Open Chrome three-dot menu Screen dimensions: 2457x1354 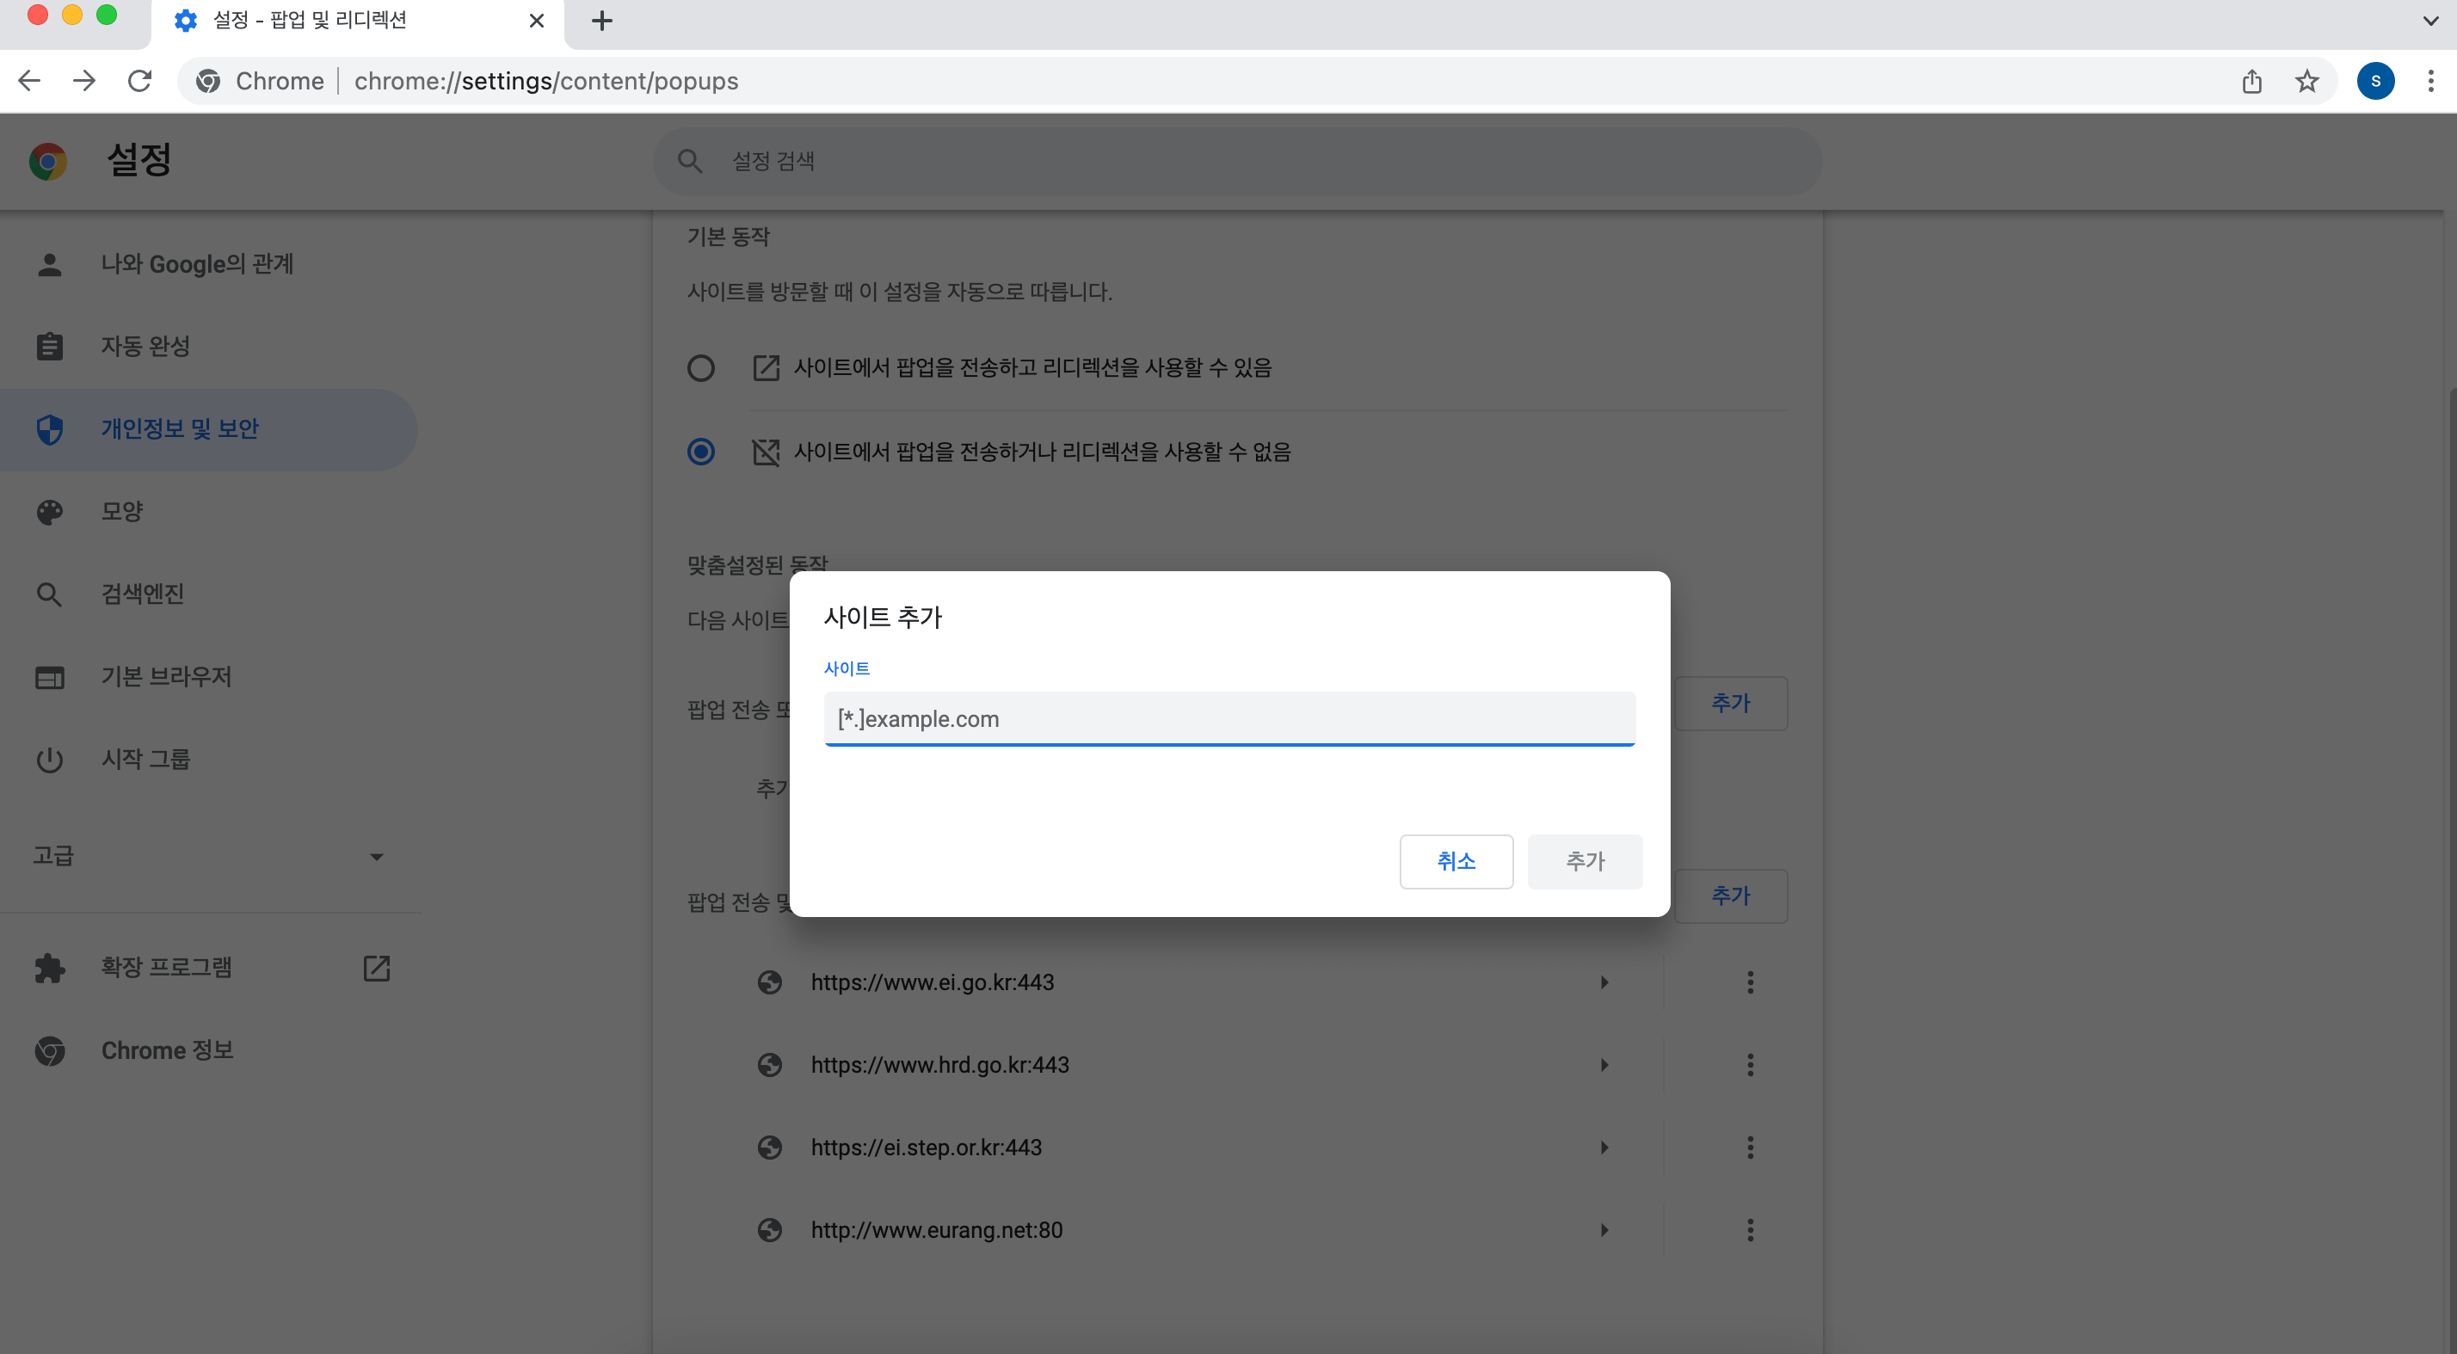2430,81
